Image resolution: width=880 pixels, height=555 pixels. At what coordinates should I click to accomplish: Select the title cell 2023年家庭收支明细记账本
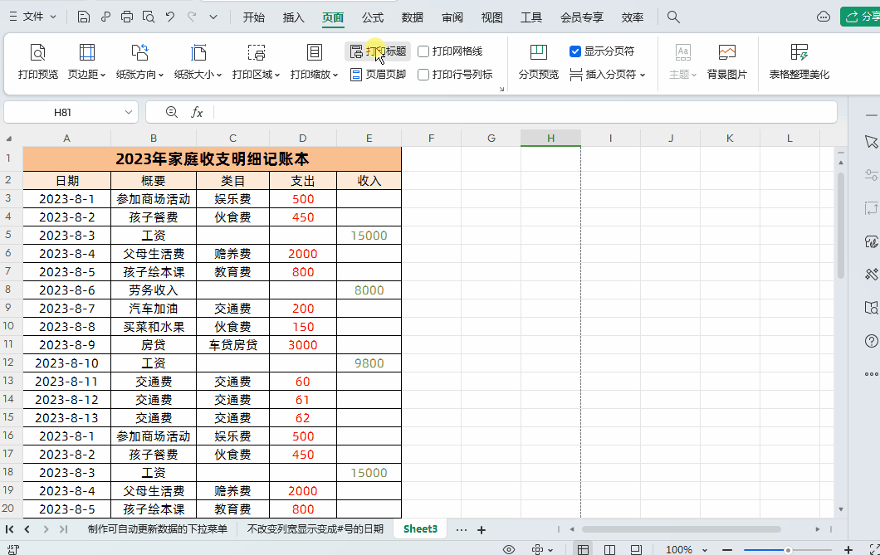[x=213, y=159]
